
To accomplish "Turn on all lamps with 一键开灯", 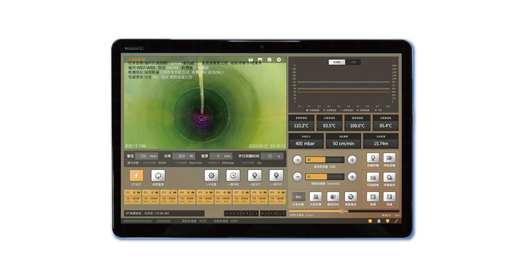I will [x=276, y=176].
